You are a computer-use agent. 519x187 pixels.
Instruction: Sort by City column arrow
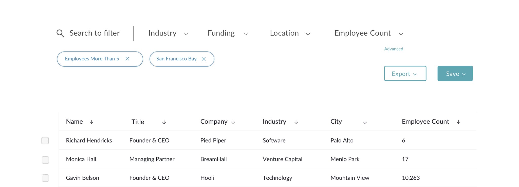click(x=365, y=122)
